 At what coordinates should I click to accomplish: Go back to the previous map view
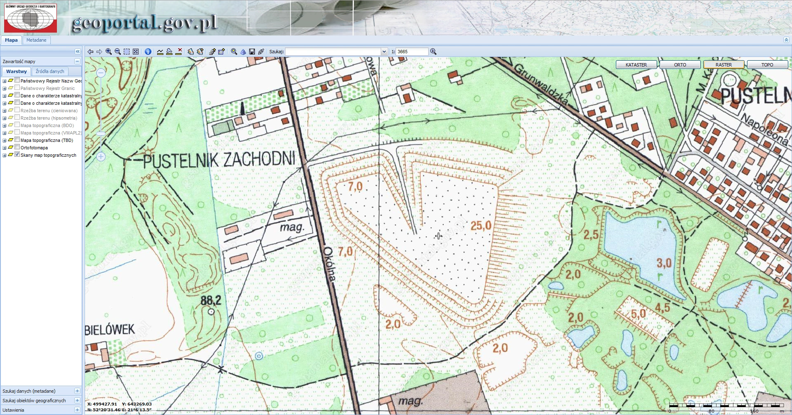click(90, 52)
